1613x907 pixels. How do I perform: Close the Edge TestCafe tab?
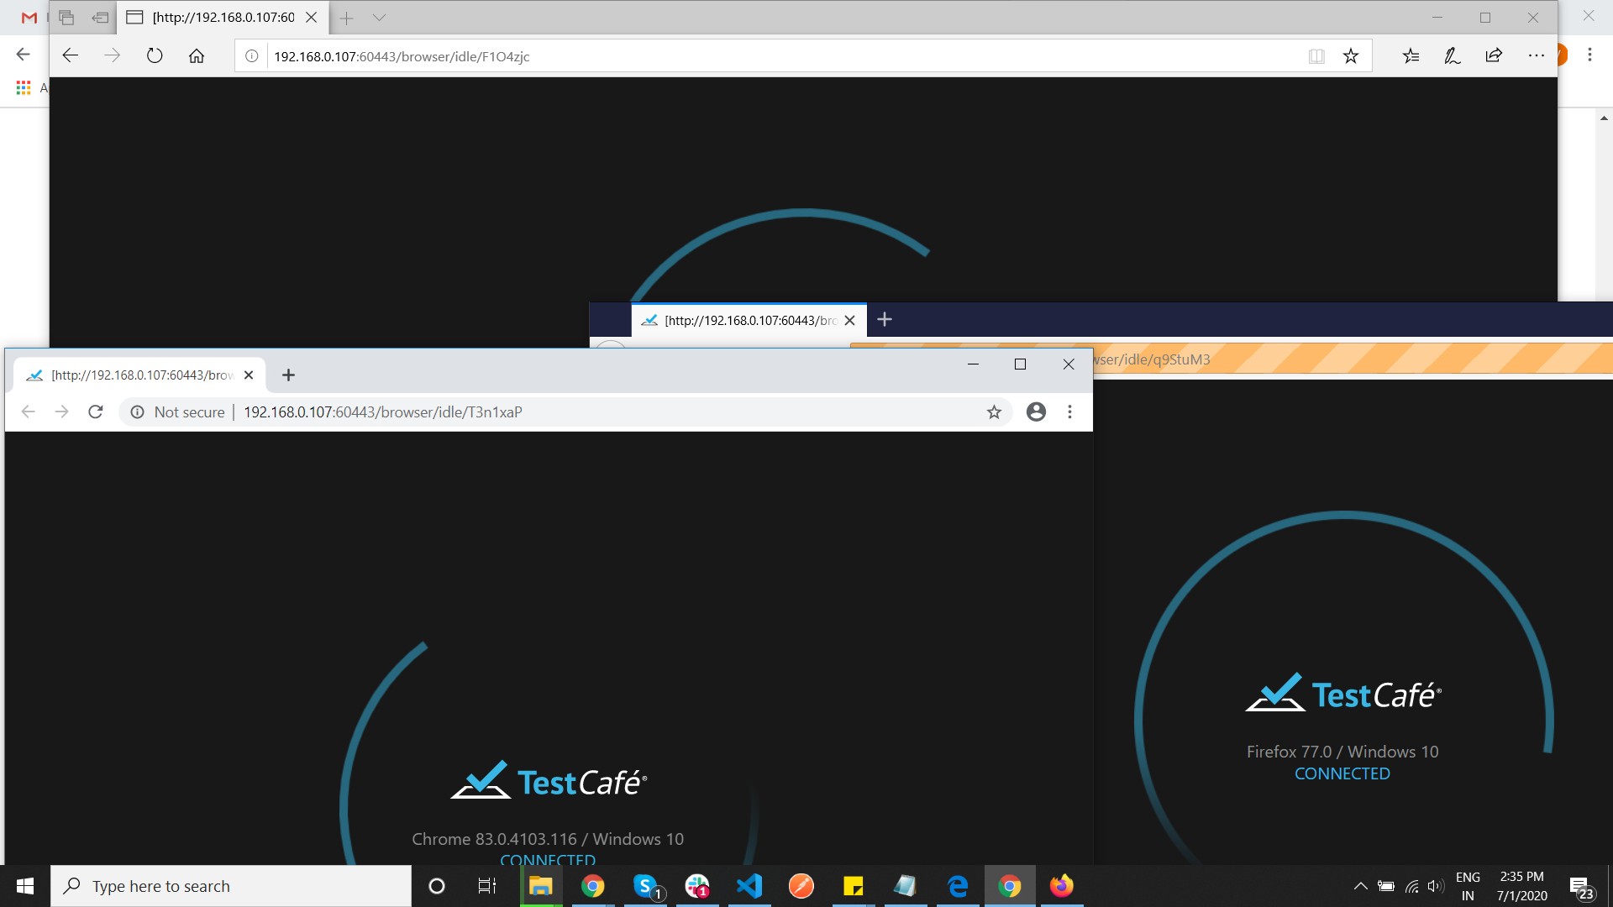[x=311, y=17]
